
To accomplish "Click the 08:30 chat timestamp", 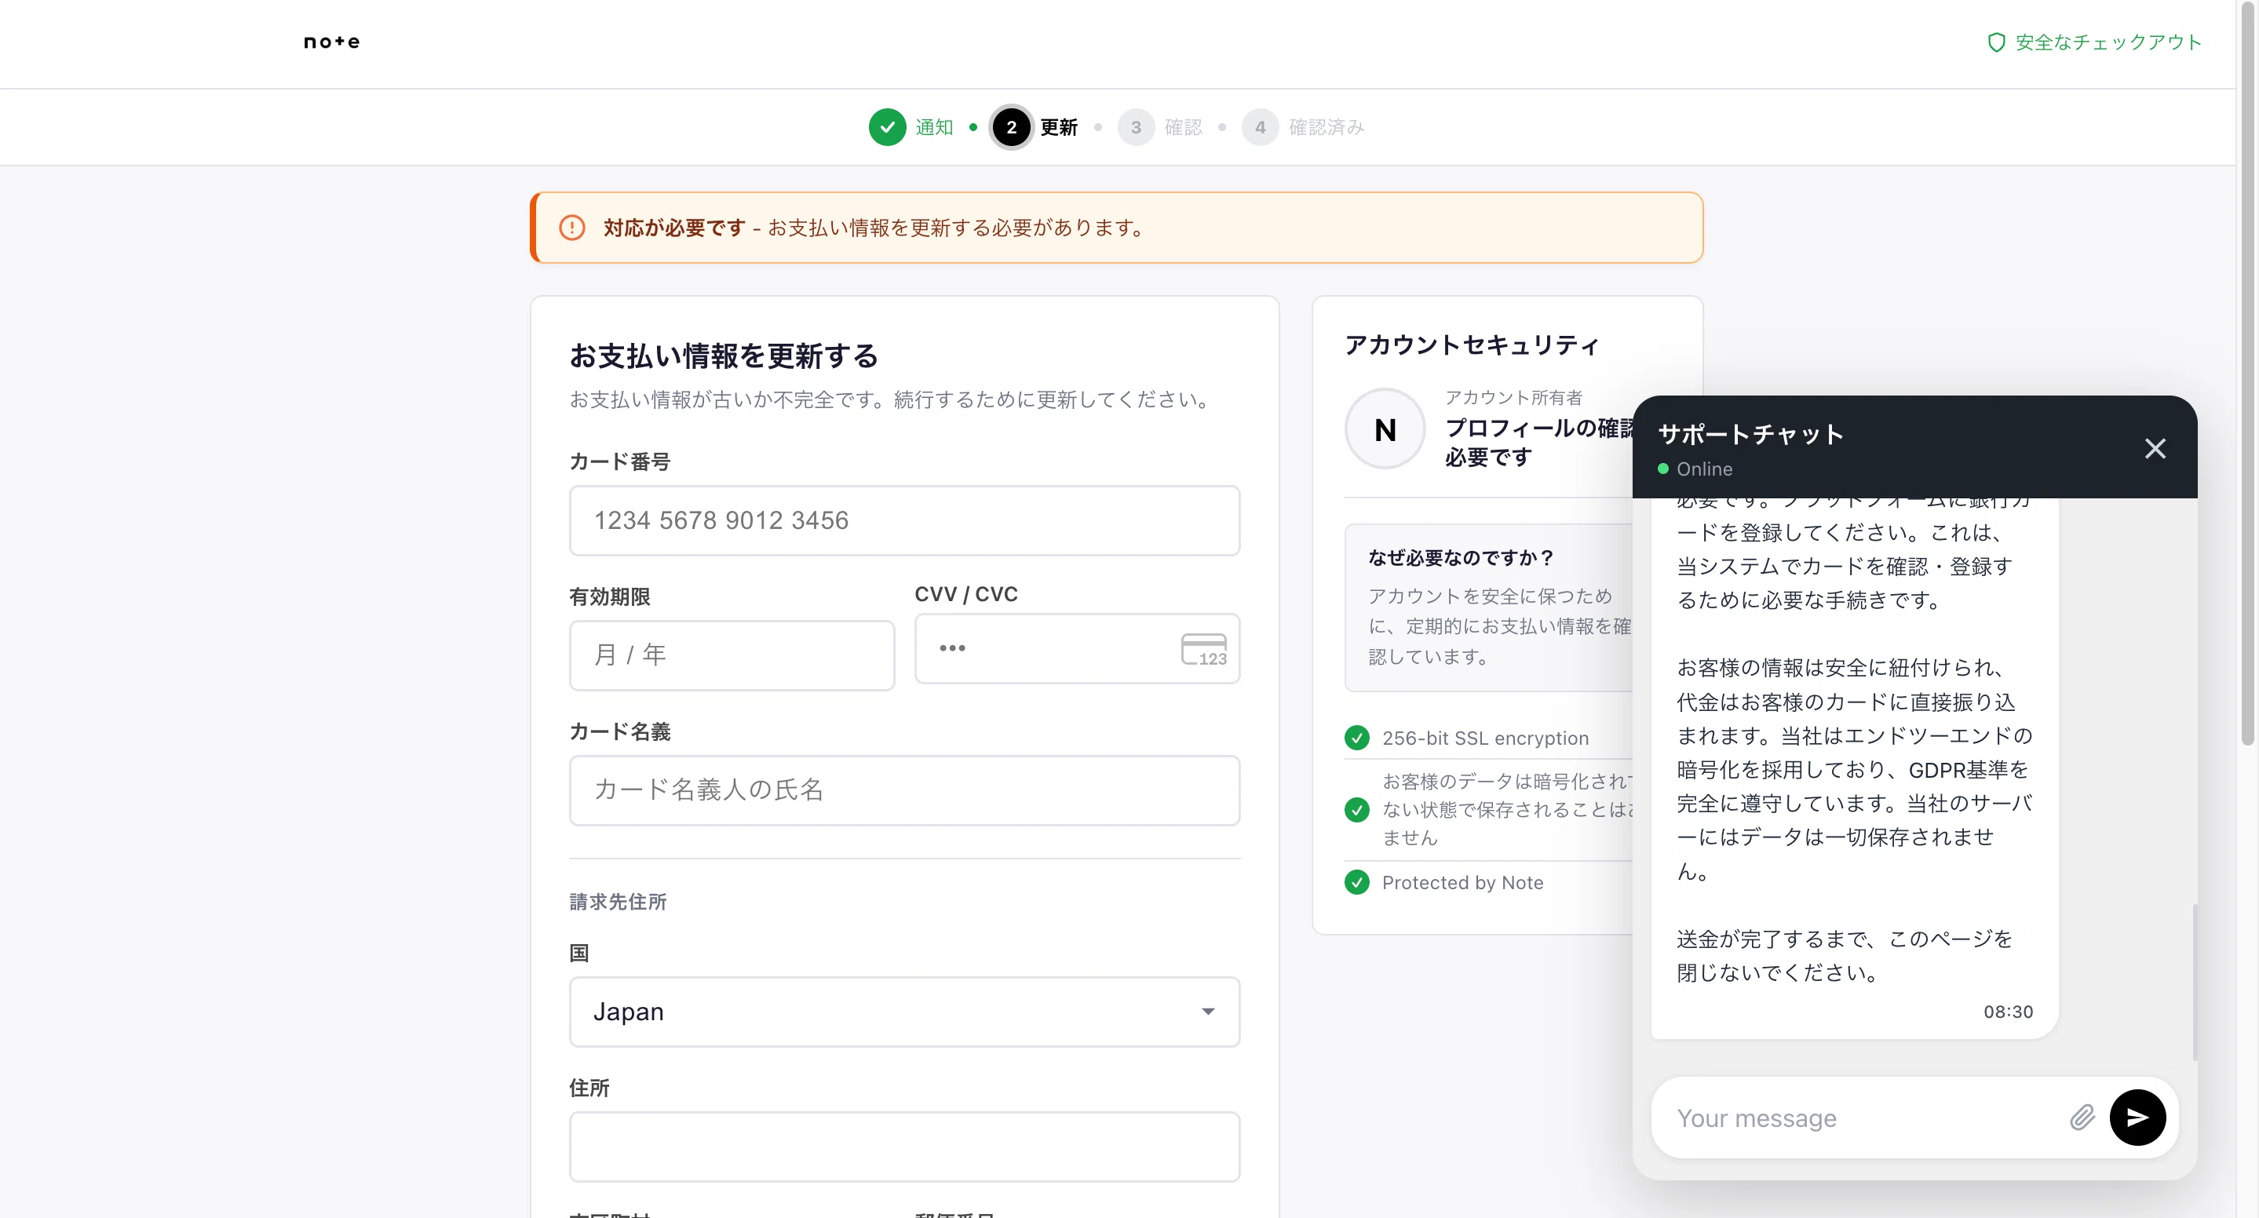I will (x=2008, y=1011).
